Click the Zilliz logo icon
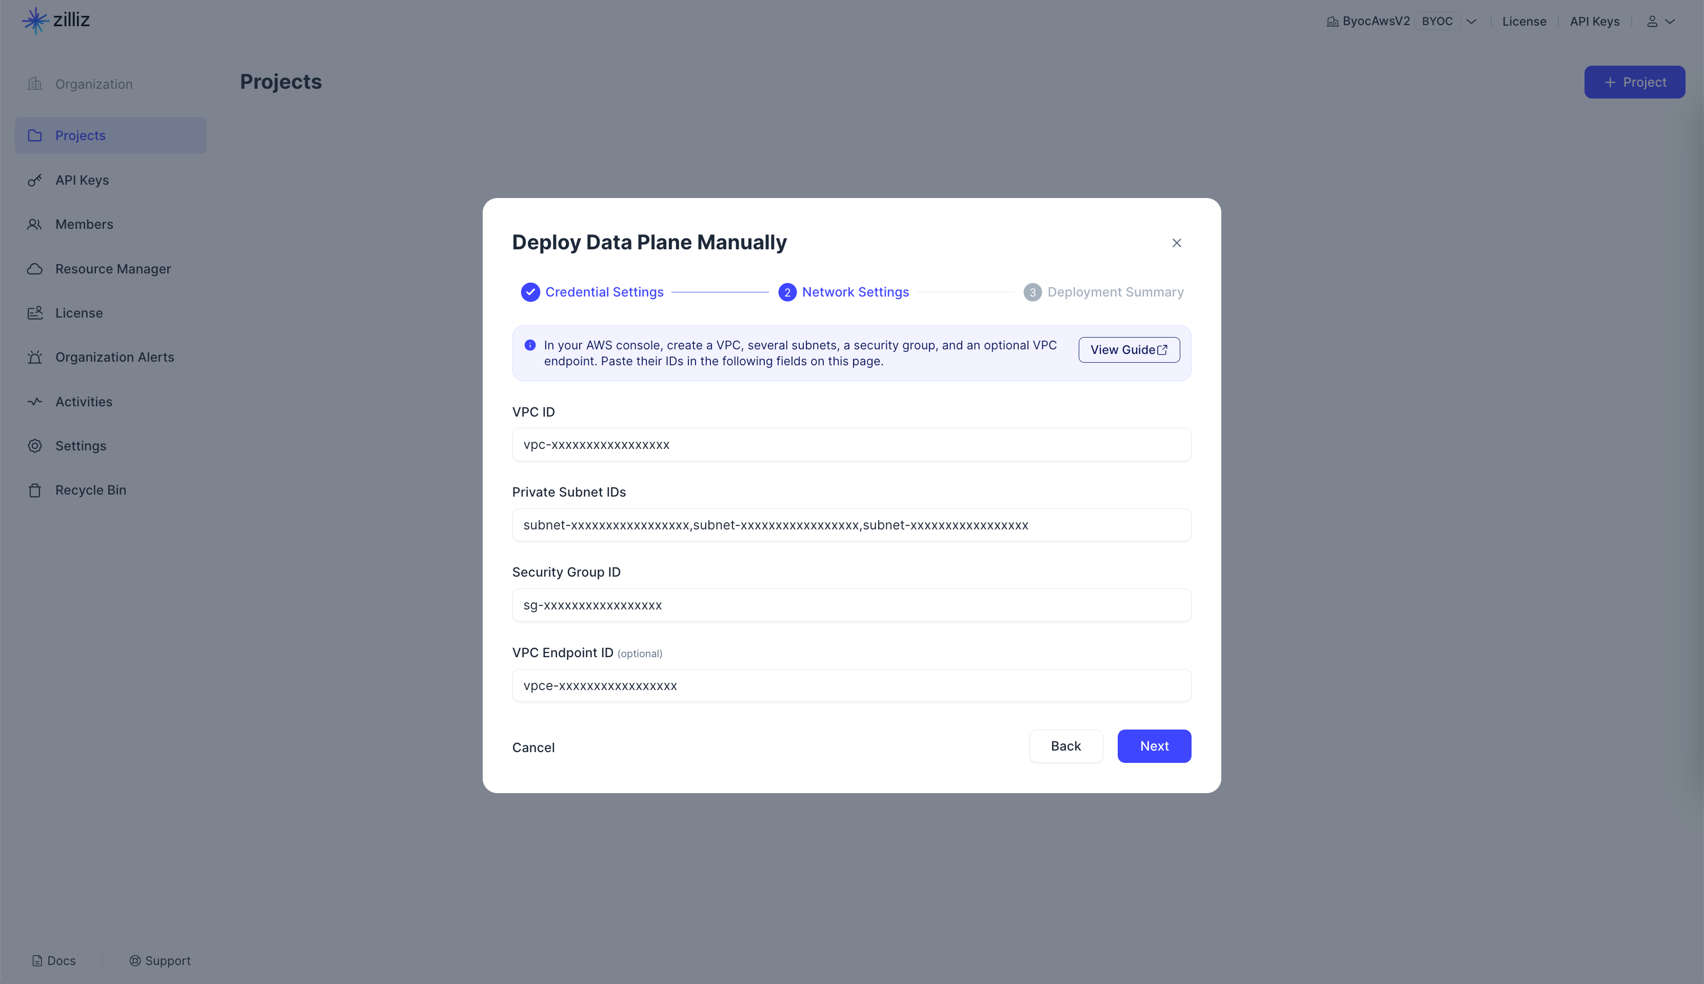Image resolution: width=1704 pixels, height=984 pixels. 35,21
